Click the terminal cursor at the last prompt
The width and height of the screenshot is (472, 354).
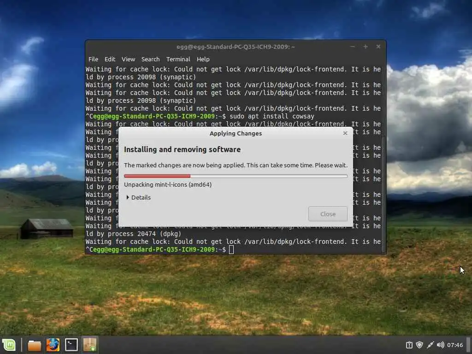231,249
